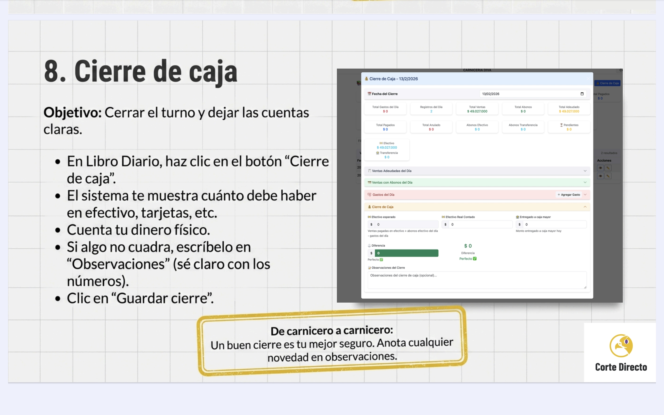
Task: Click the Corte Directo bird logo
Action: pyautogui.click(x=621, y=346)
